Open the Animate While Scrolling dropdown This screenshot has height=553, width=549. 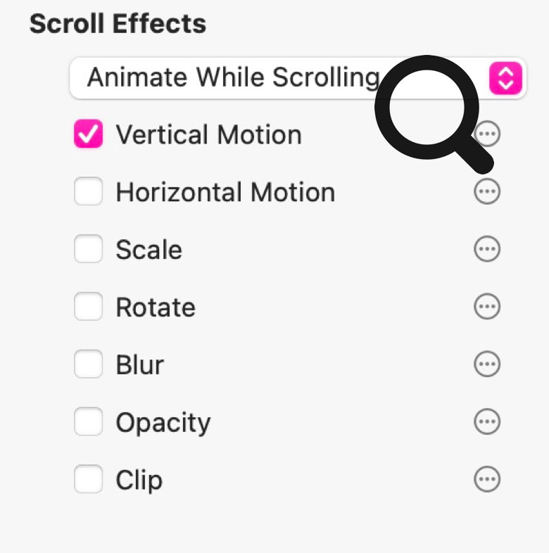point(232,77)
